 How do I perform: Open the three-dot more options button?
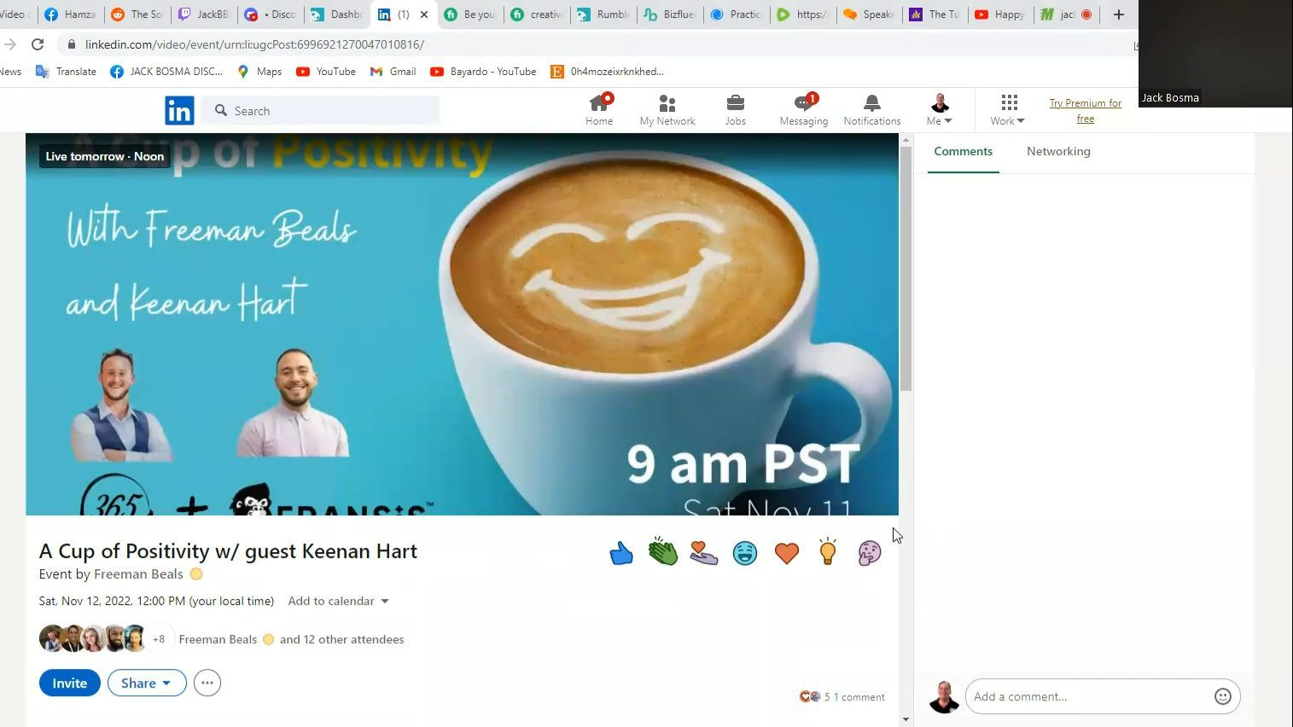tap(207, 683)
